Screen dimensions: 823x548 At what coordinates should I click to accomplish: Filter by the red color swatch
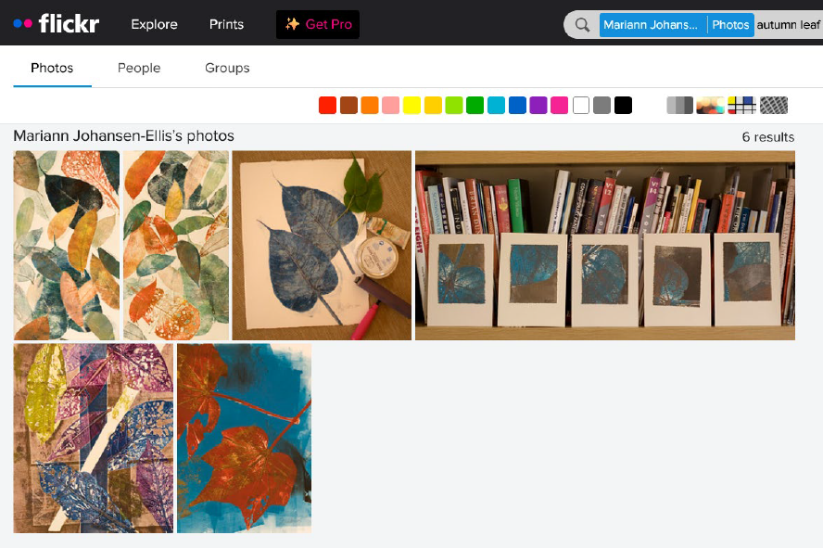click(x=327, y=106)
